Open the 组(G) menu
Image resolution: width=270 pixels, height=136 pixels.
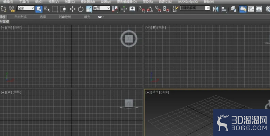tap(39, 2)
